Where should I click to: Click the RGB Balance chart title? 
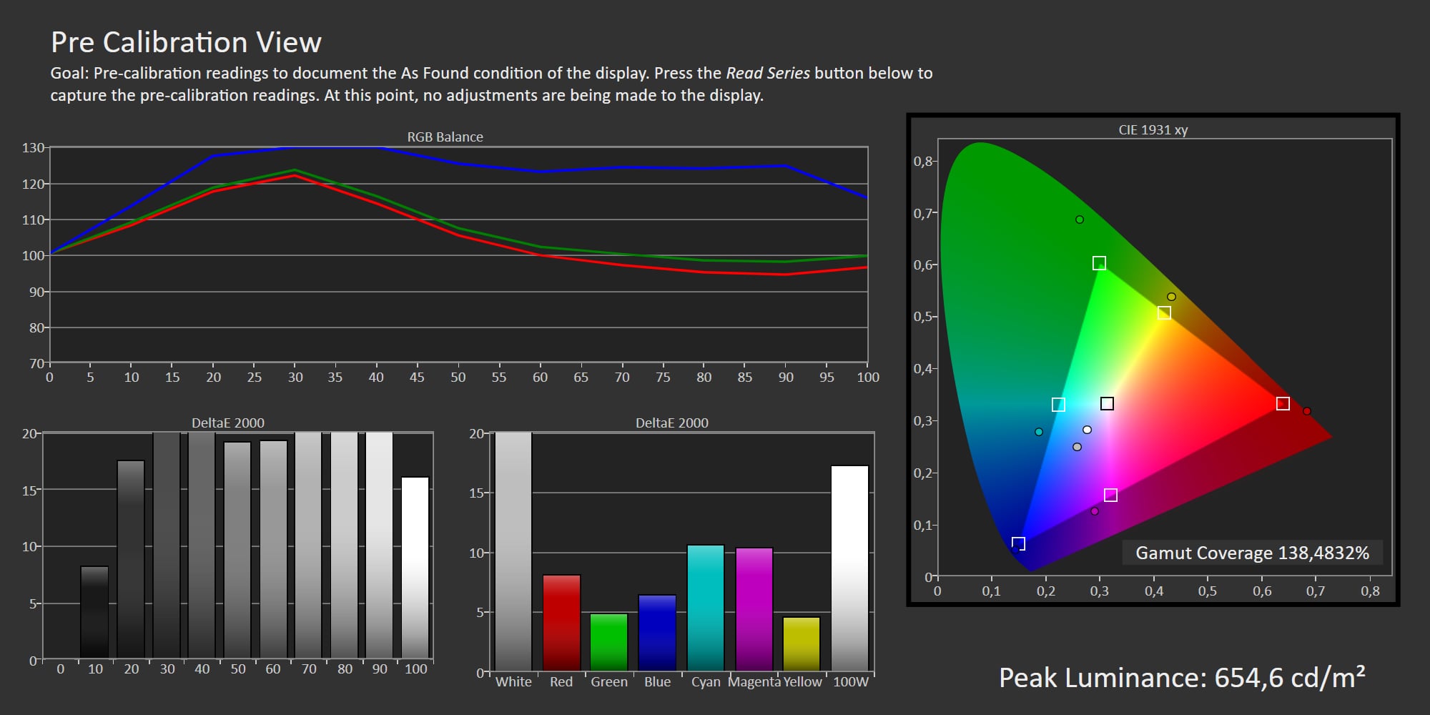coord(445,137)
